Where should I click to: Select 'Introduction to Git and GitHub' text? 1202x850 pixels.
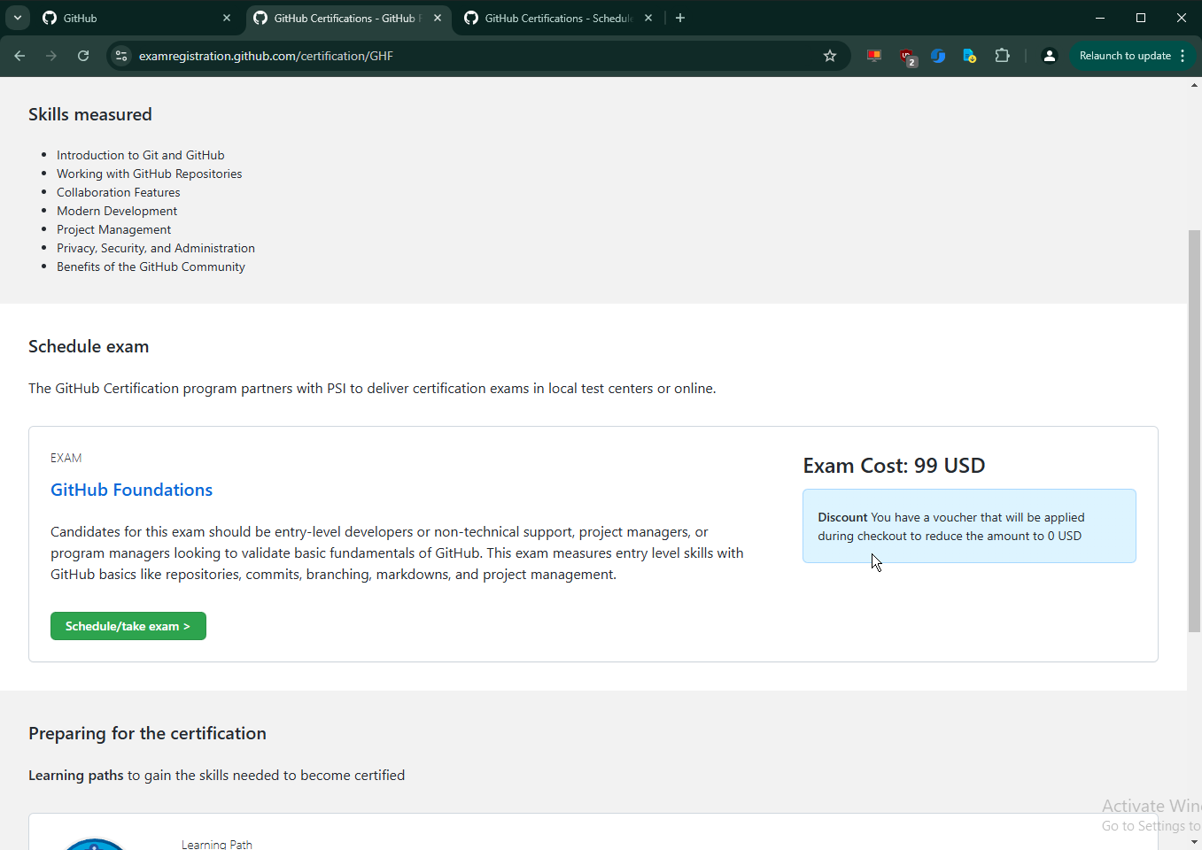click(x=141, y=155)
